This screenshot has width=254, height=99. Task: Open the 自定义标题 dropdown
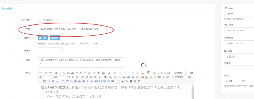[166, 73]
